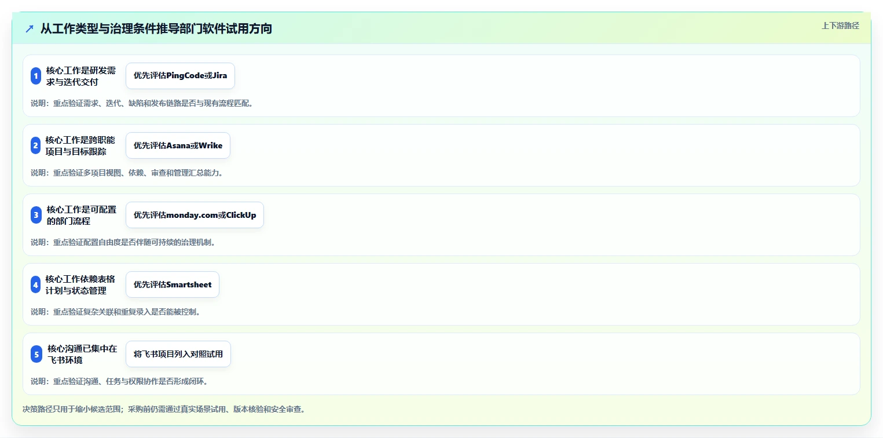Click the number 2 step badge

[x=36, y=145]
